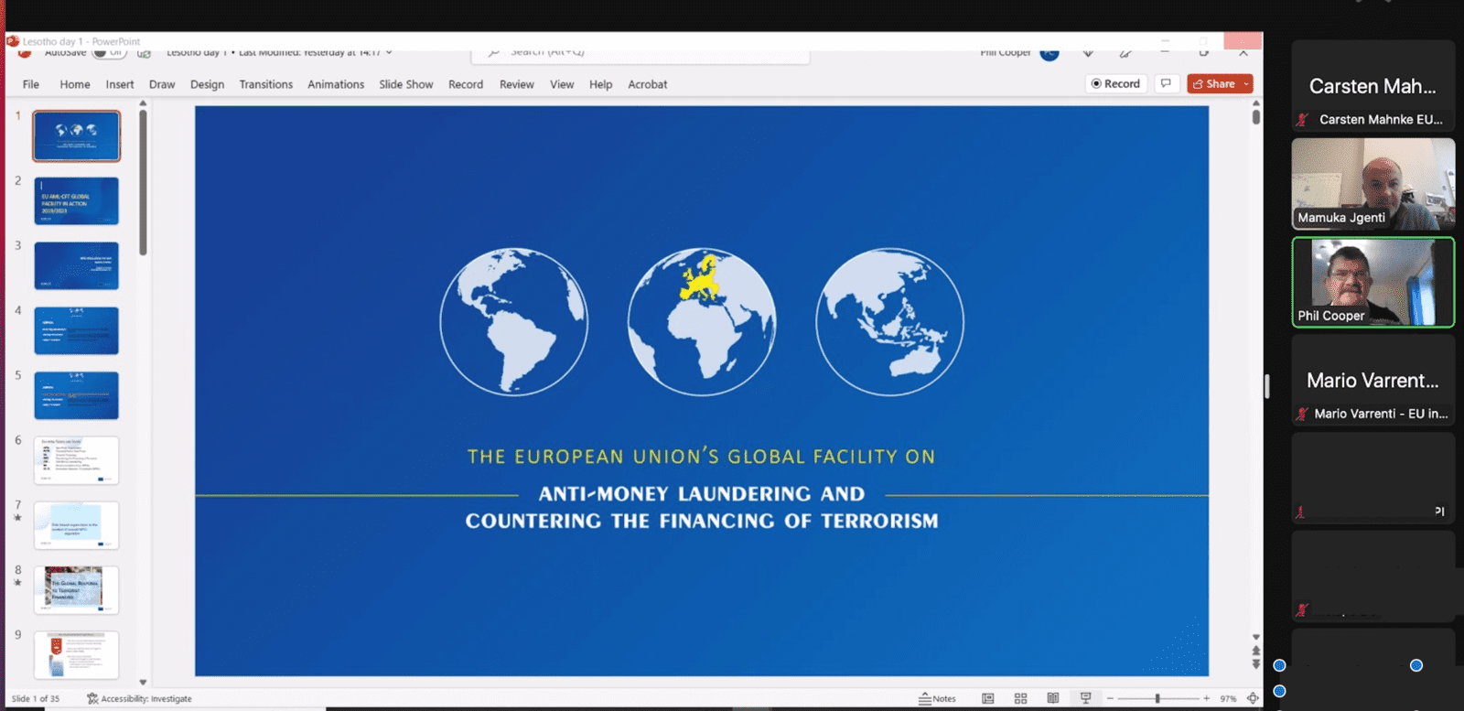
Task: Select slide 8 thumbnail
Action: coord(77,590)
